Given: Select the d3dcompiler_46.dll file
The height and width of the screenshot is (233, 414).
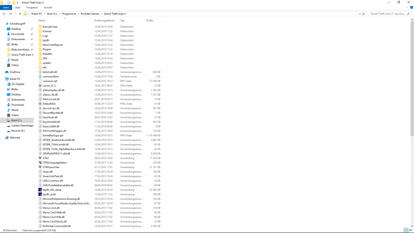Looking at the screenshot, I should 53,90.
